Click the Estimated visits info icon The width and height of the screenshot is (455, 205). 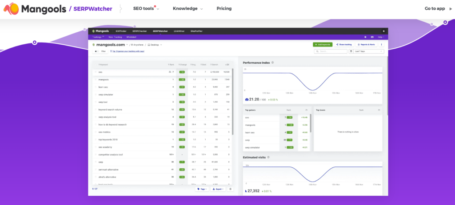click(268, 157)
